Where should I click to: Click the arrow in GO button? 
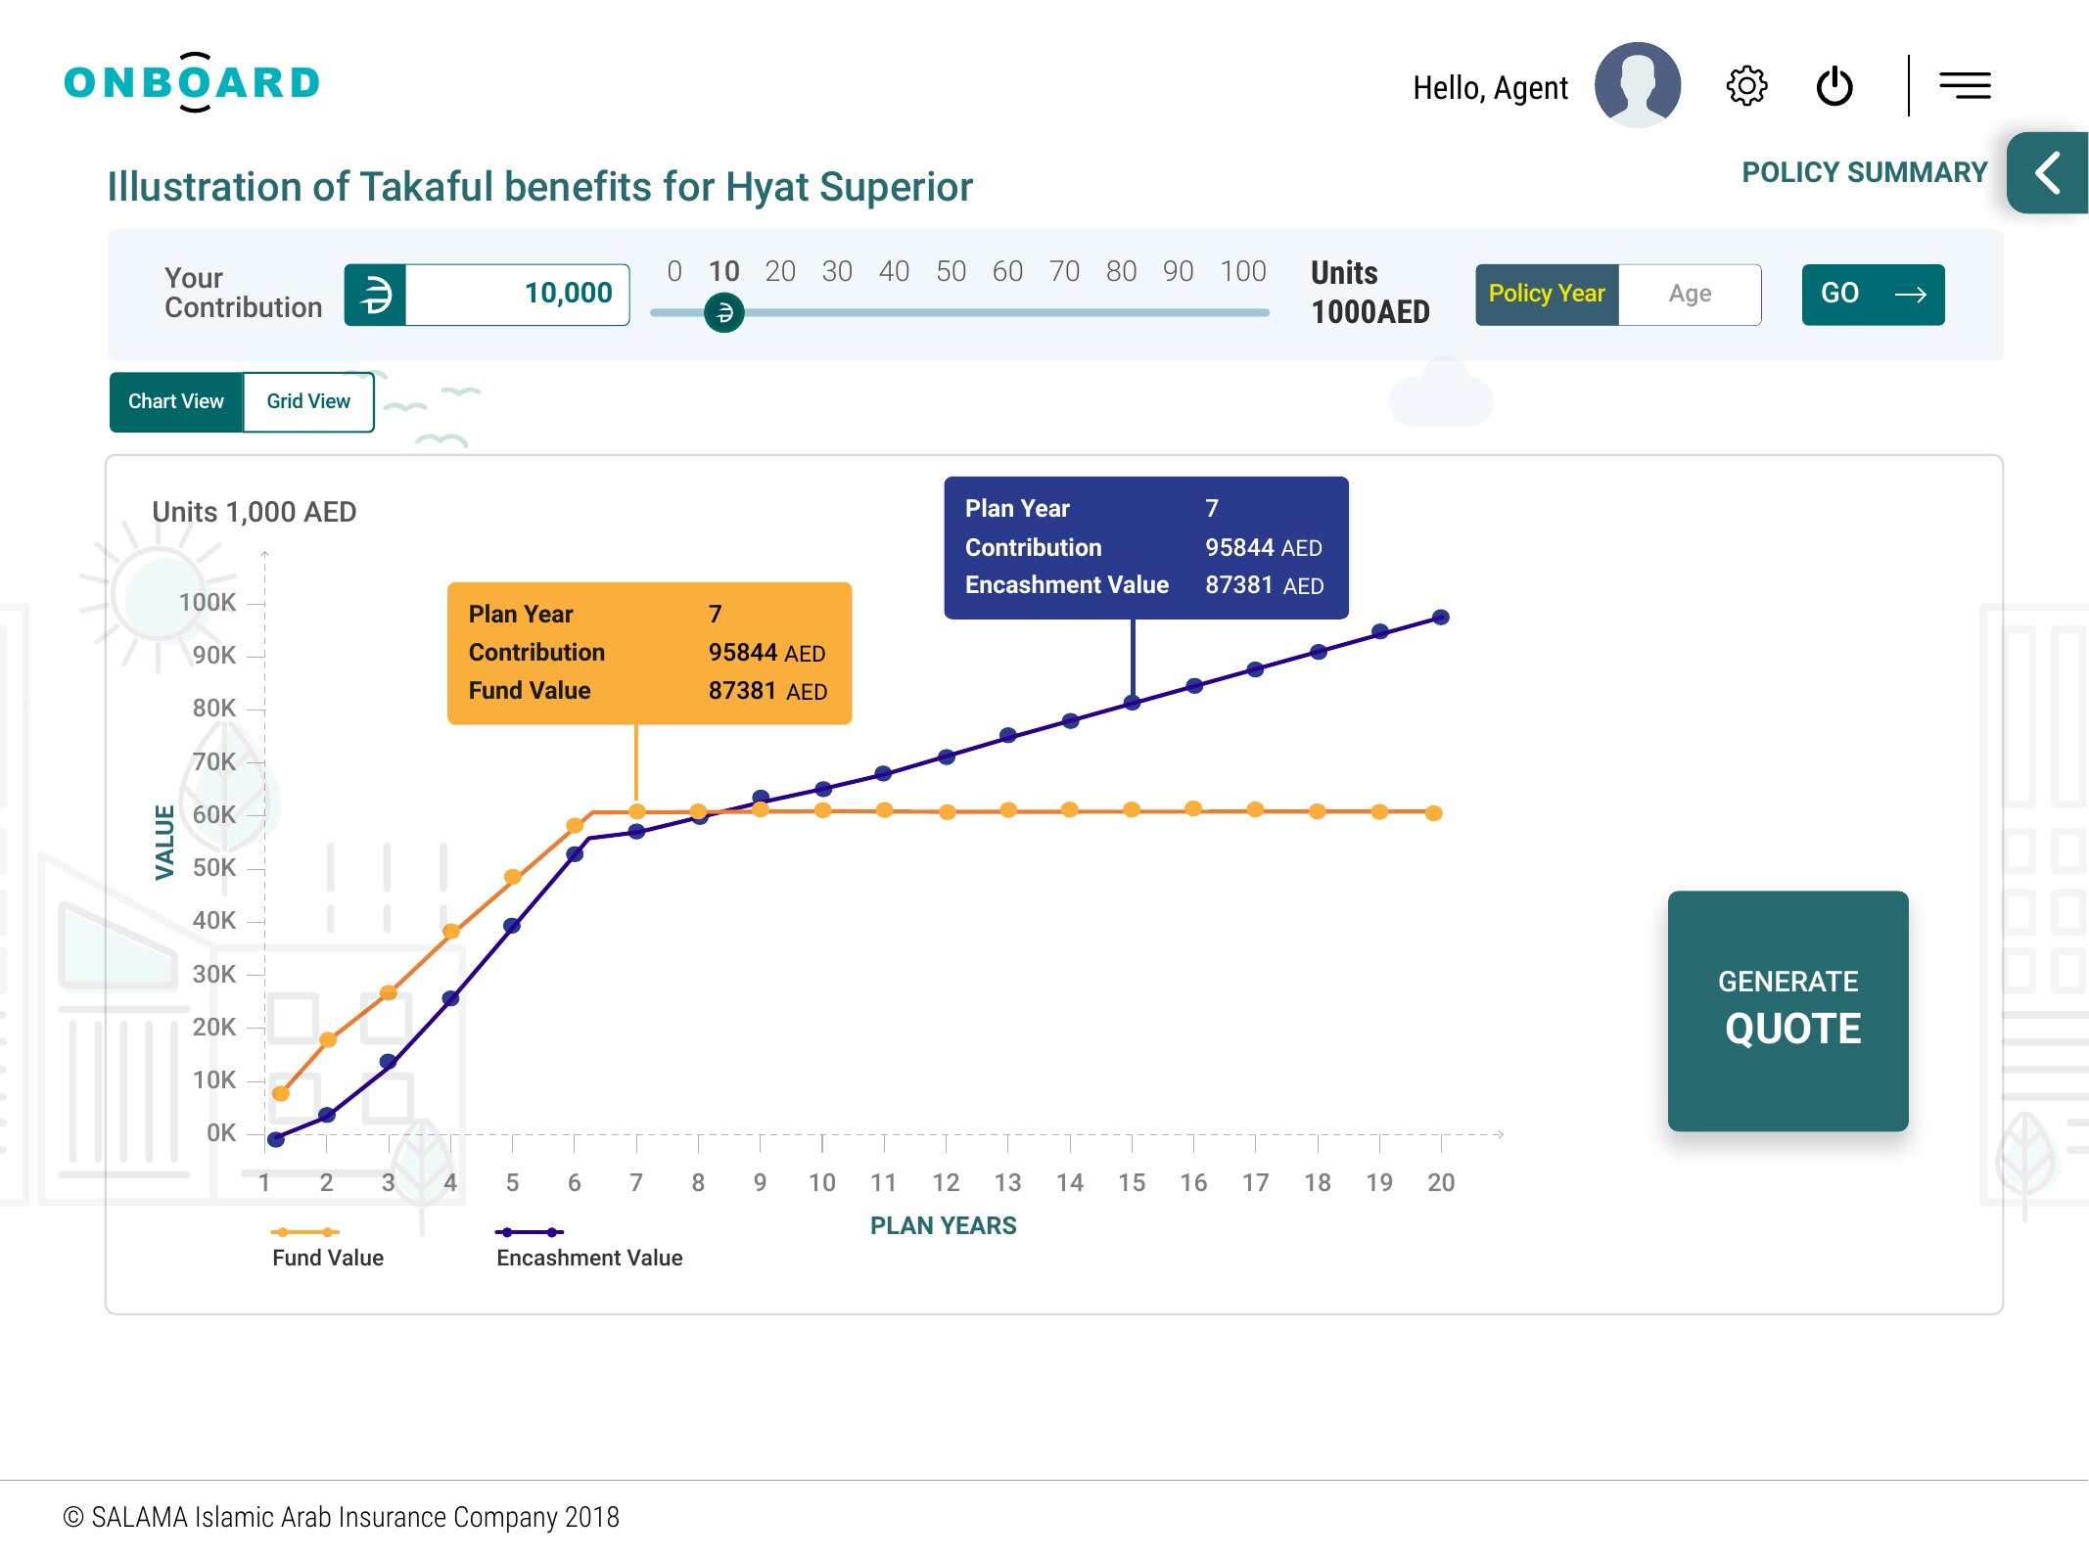click(1910, 295)
